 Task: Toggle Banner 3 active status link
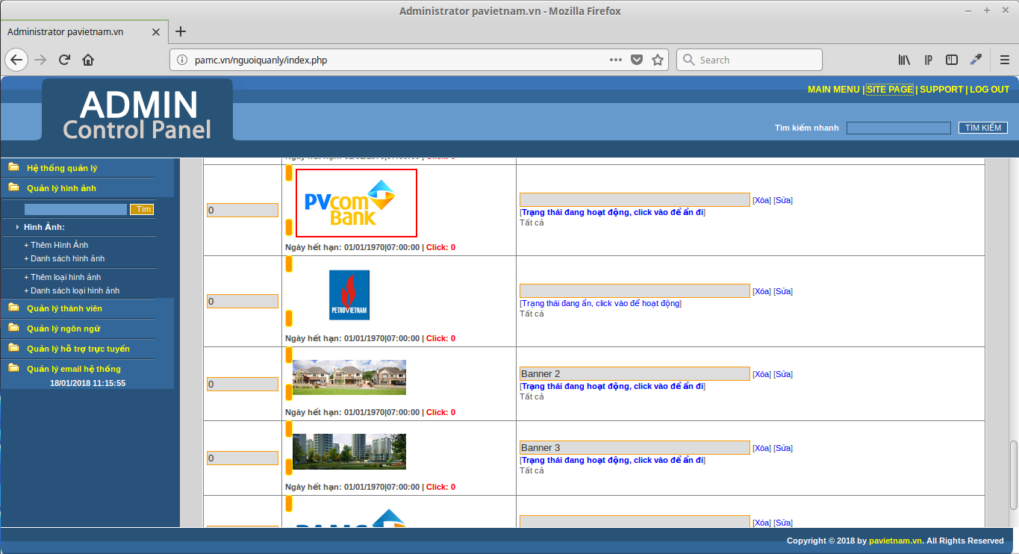click(612, 460)
